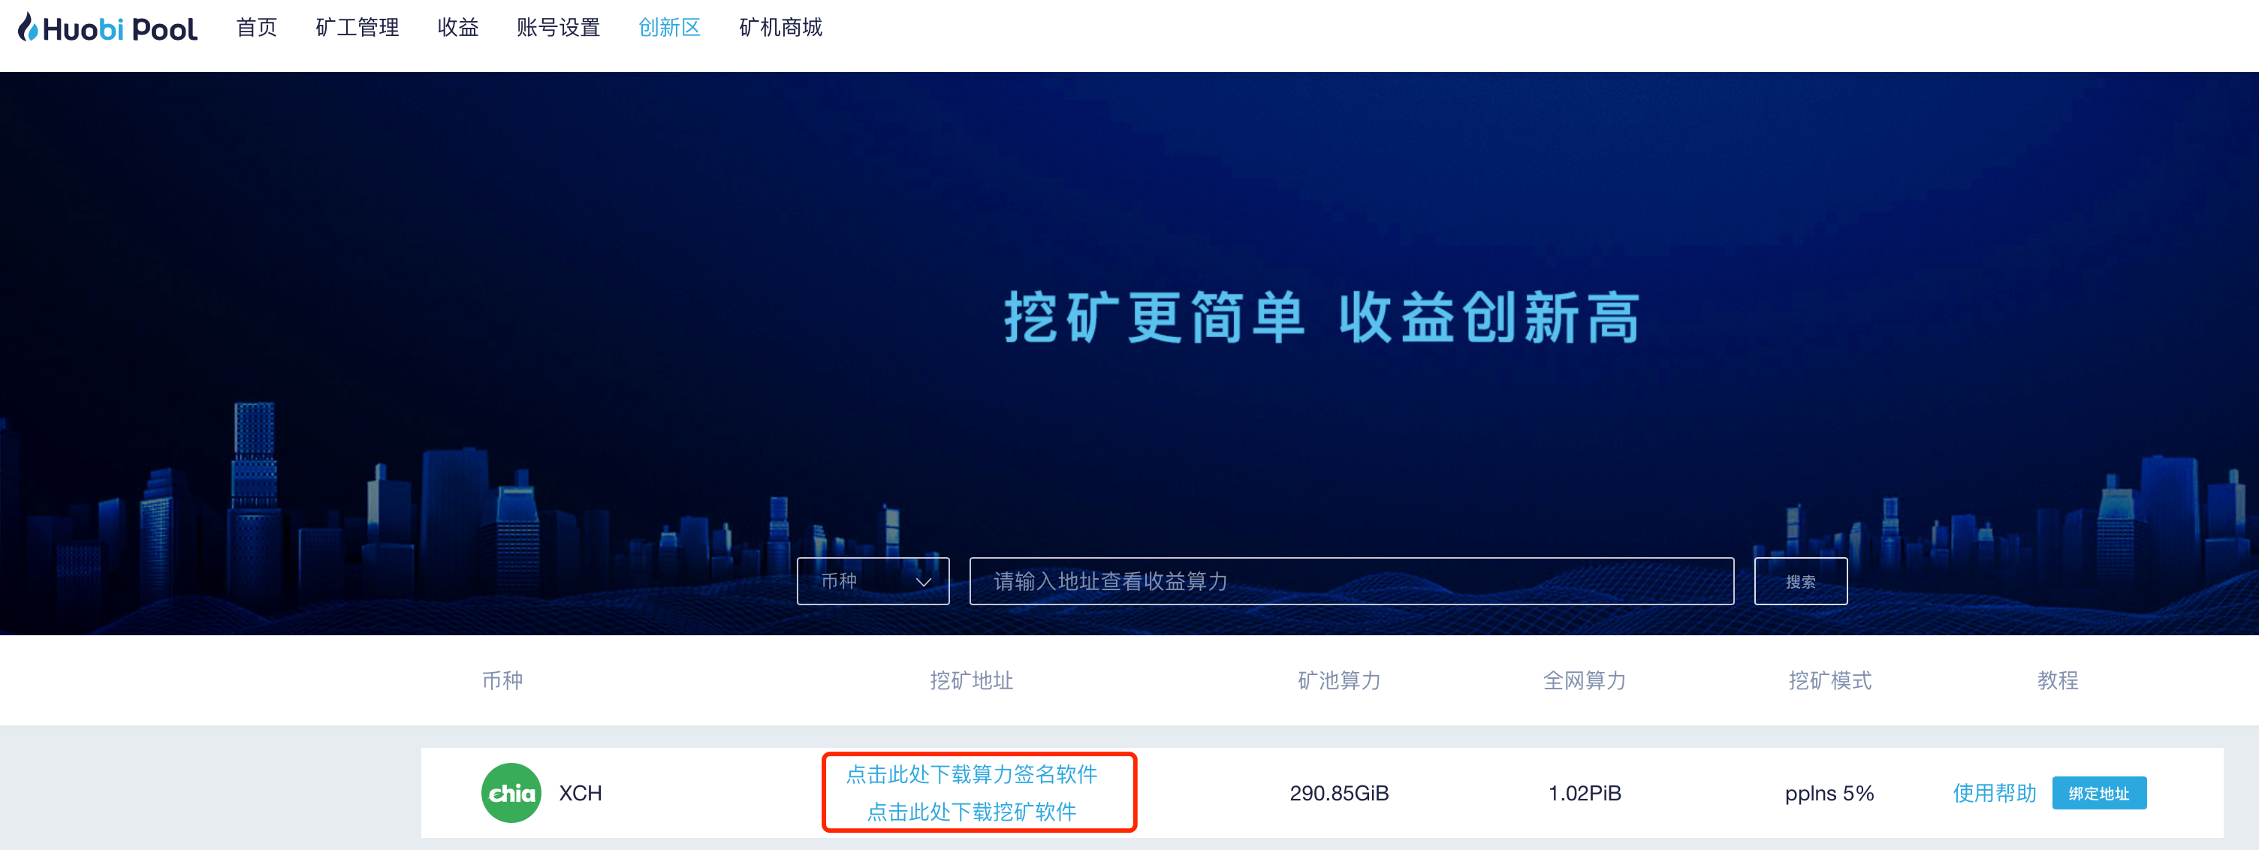Go to 首页 home menu item

[256, 28]
